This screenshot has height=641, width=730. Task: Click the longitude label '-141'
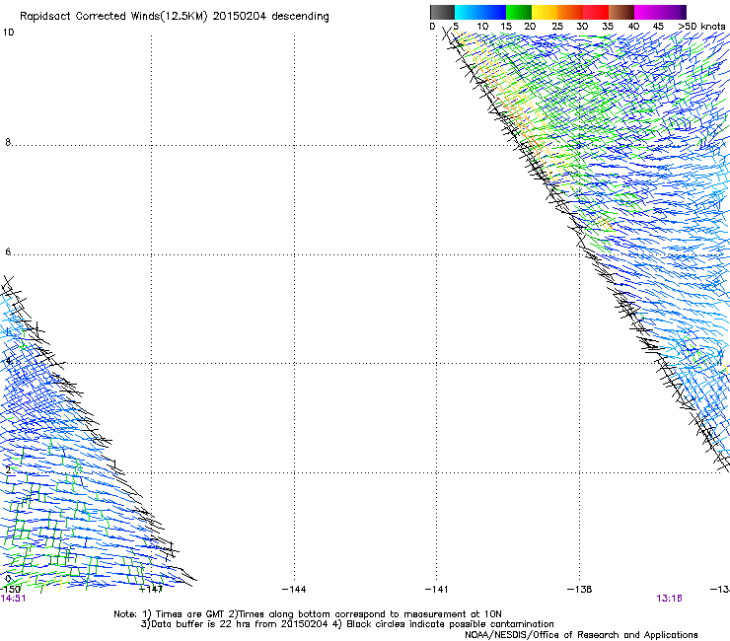[436, 590]
